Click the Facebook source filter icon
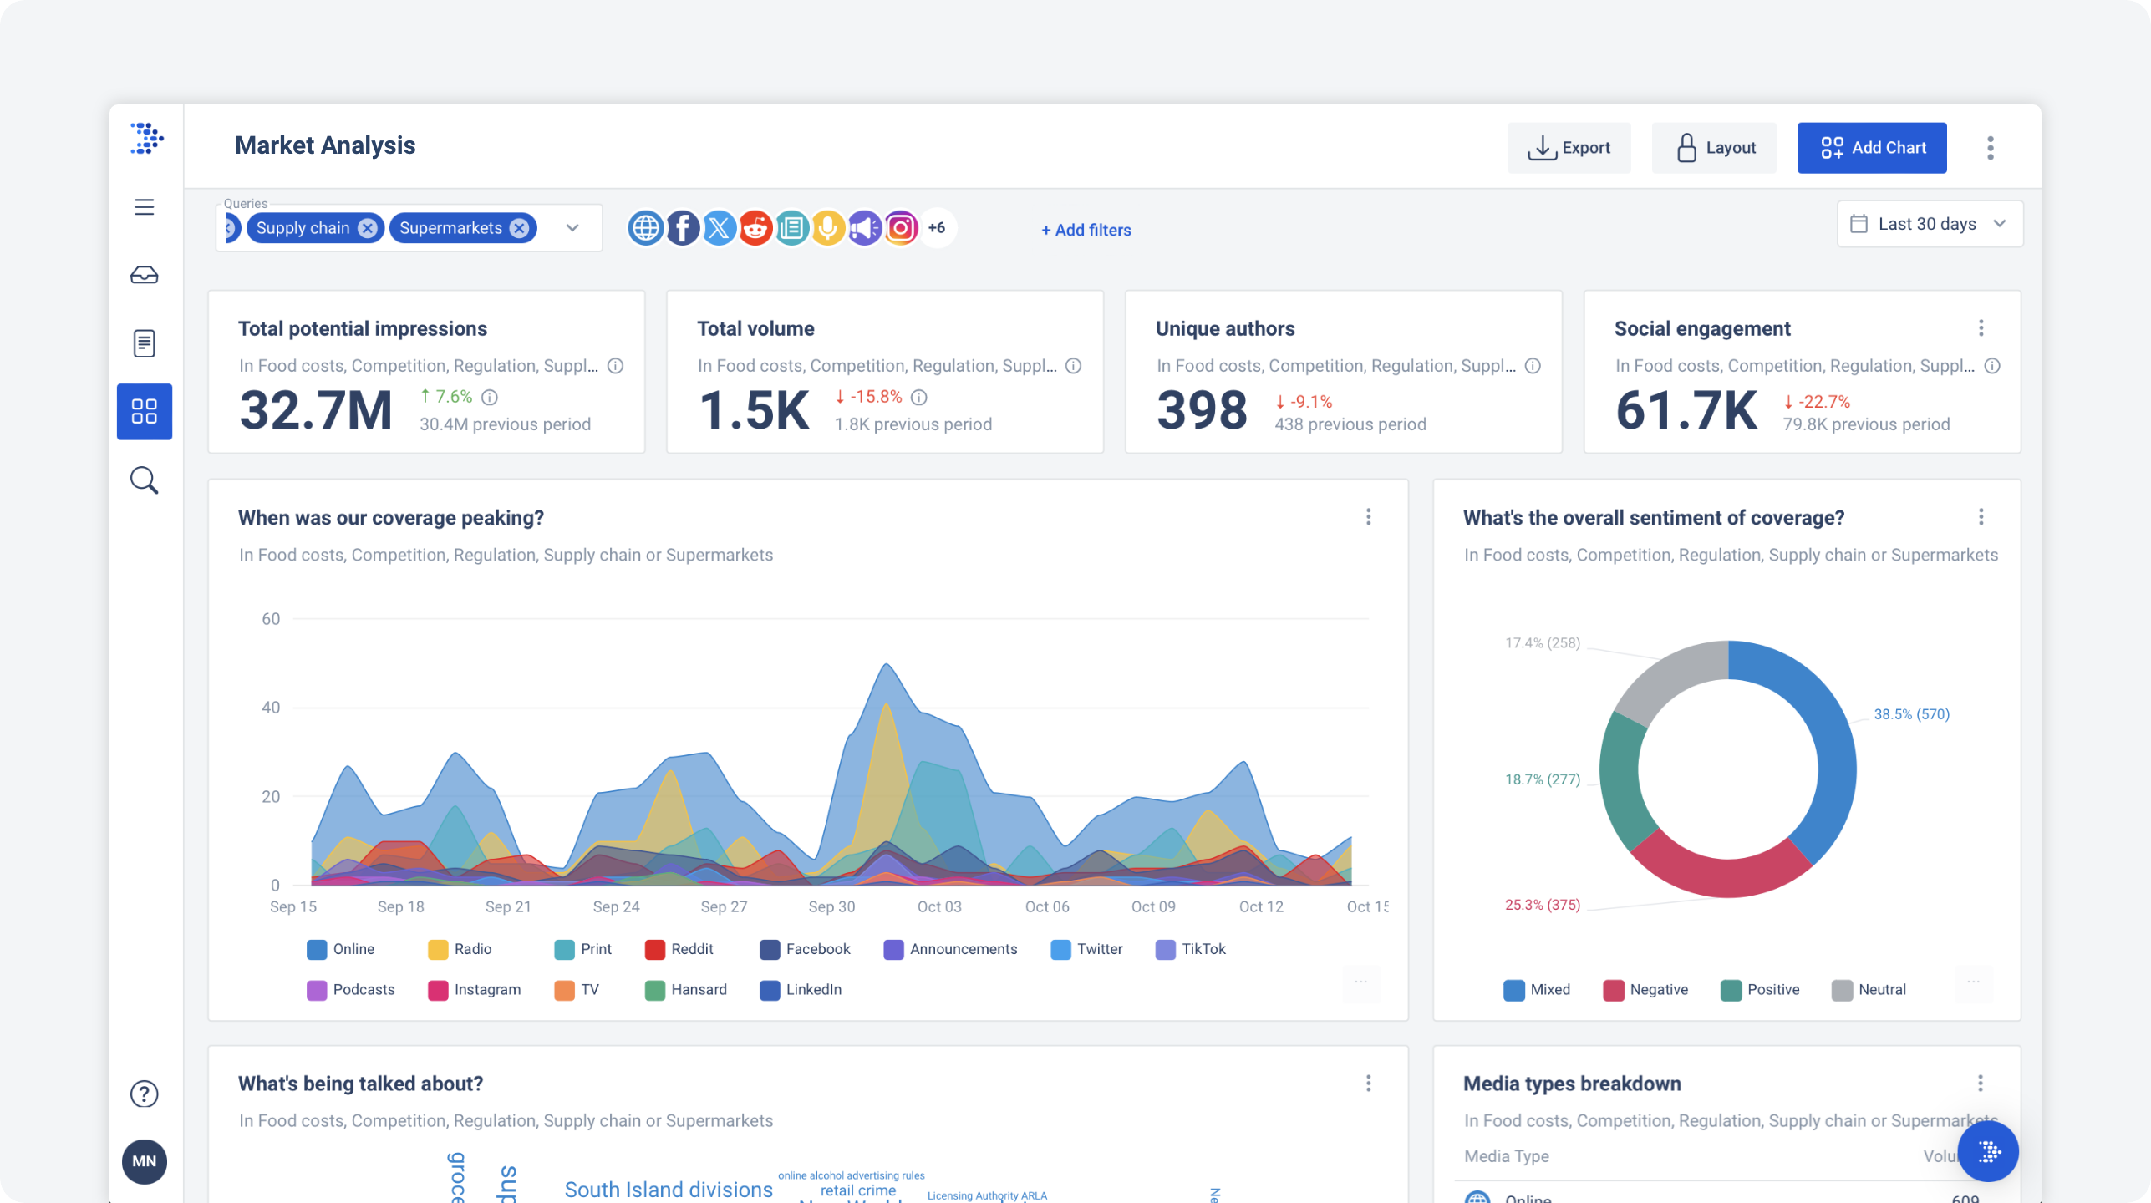2151x1203 pixels. click(683, 227)
